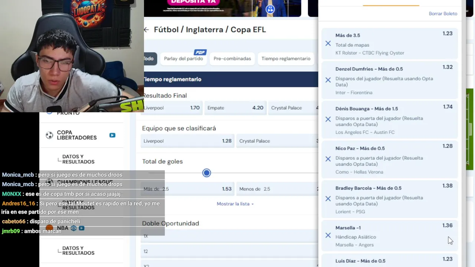The image size is (475, 267).
Task: Select Menos de 2.5 goals
Action: click(x=277, y=189)
